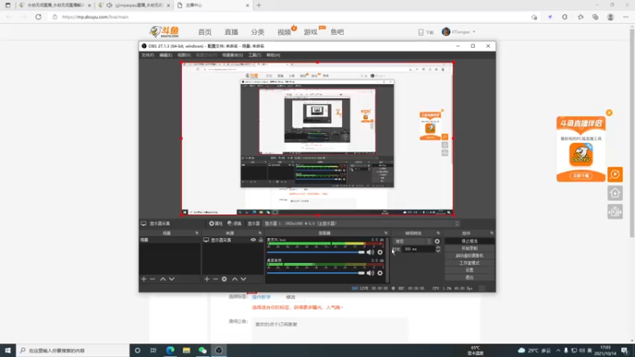Go to 直播 on the Douyu navigation
This screenshot has width=635, height=357.
pos(231,32)
